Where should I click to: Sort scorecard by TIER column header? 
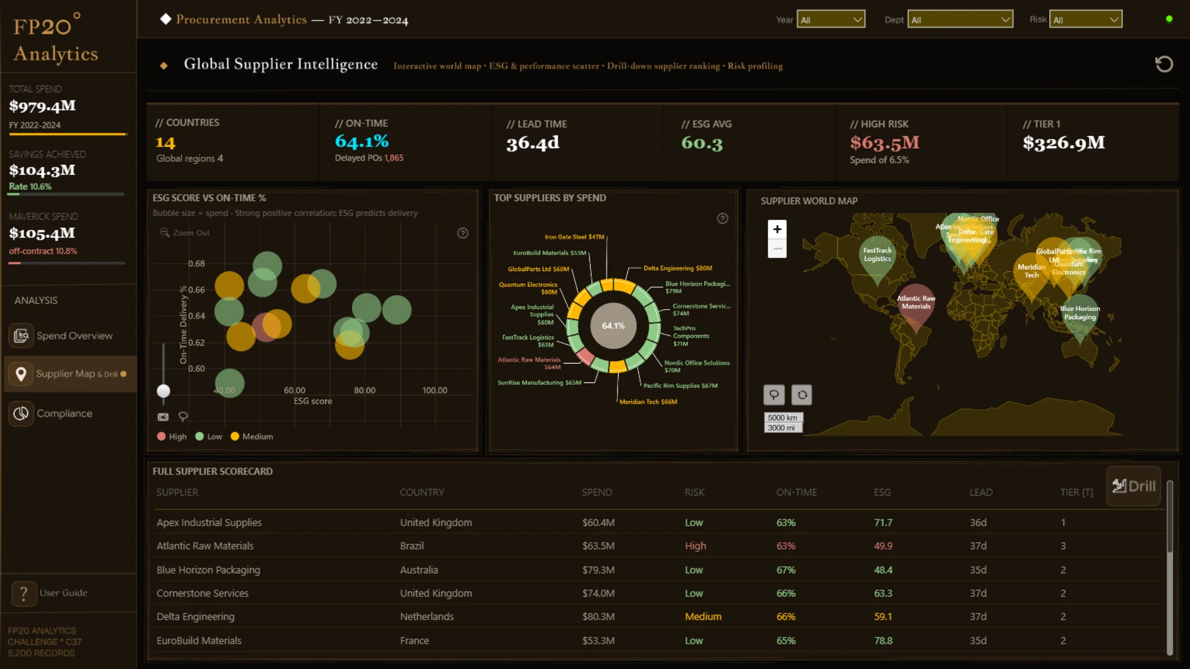[x=1077, y=492]
